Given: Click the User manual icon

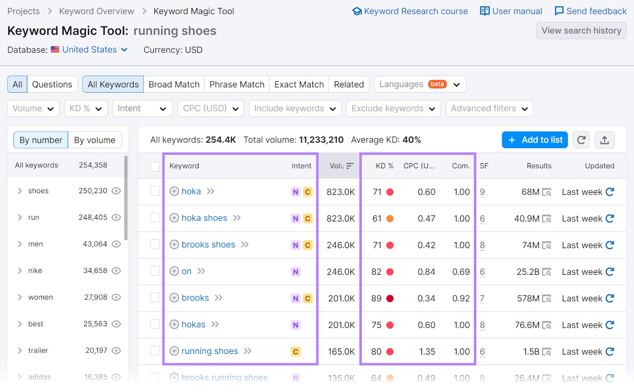Looking at the screenshot, I should (485, 11).
